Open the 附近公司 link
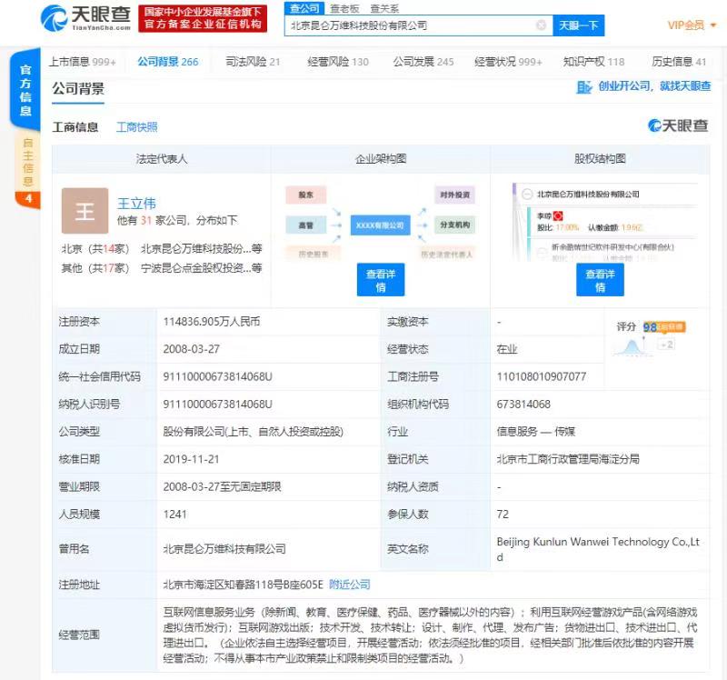The width and height of the screenshot is (727, 680). (x=350, y=585)
